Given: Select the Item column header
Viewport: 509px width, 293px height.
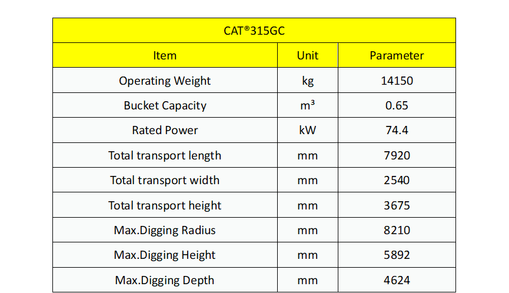Looking at the screenshot, I should (x=165, y=55).
